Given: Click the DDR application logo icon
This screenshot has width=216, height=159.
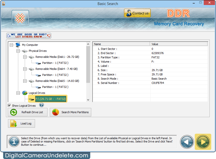Looking at the screenshot, I should tap(20, 18).
